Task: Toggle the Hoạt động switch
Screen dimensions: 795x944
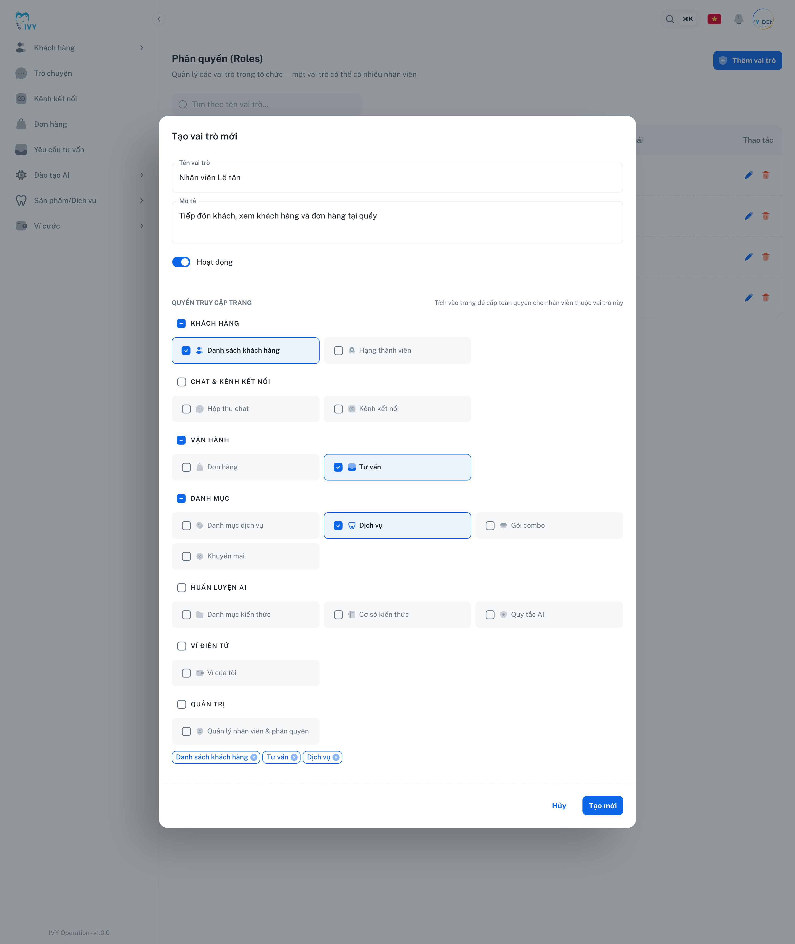Action: tap(181, 262)
